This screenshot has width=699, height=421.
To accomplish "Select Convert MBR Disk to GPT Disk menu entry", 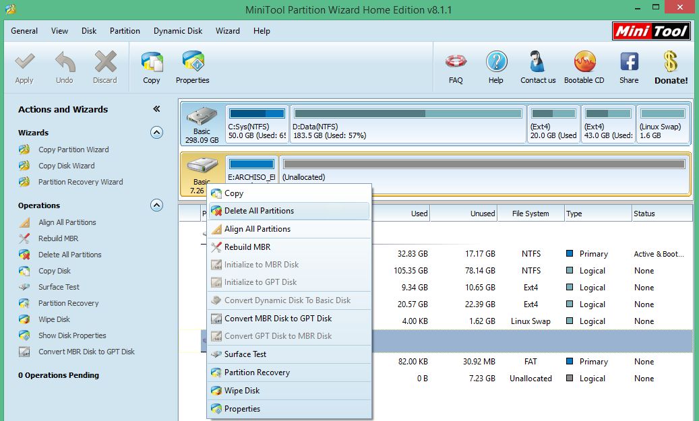I will click(x=278, y=319).
